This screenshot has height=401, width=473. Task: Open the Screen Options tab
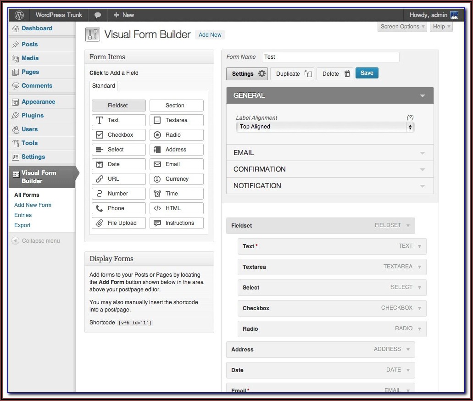[x=402, y=27]
